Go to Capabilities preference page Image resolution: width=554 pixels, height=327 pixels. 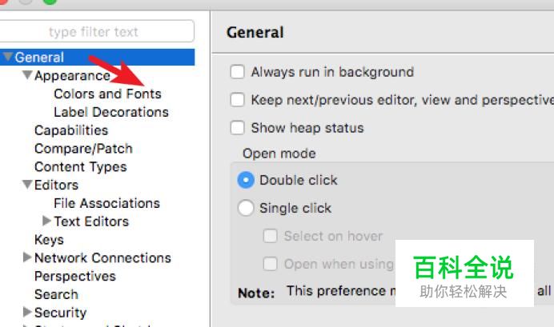click(x=70, y=130)
